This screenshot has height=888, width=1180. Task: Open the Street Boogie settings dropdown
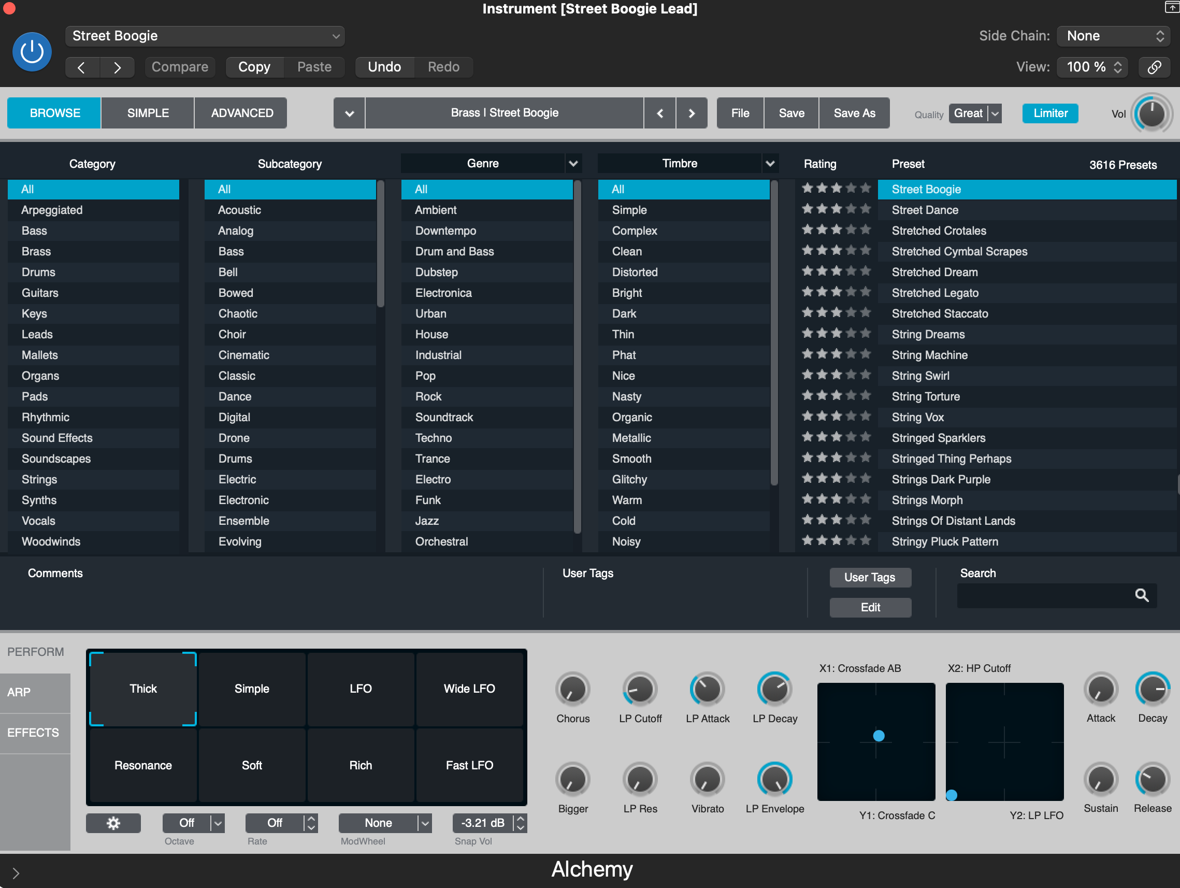pyautogui.click(x=205, y=36)
